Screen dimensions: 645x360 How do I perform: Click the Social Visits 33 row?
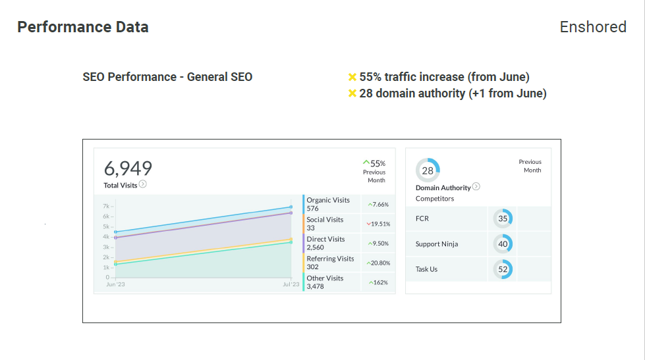(x=349, y=224)
